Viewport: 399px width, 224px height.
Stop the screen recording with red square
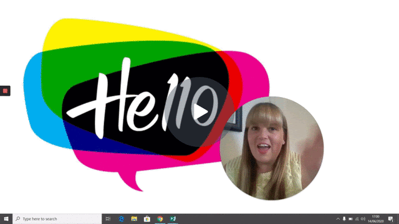tap(5, 91)
